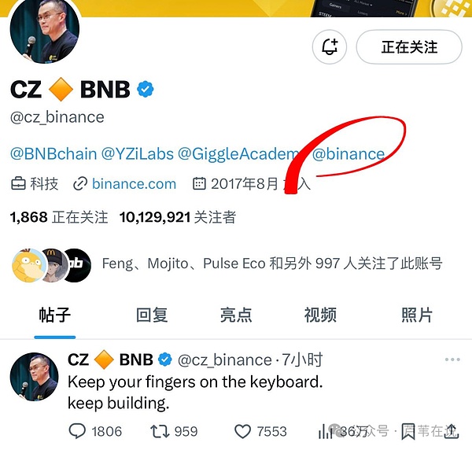The height and width of the screenshot is (450, 472).
Task: Click the reply icon showing 1806
Action: coord(77,431)
